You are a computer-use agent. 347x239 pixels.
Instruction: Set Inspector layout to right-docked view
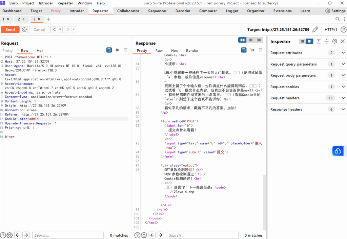tap(310, 41)
